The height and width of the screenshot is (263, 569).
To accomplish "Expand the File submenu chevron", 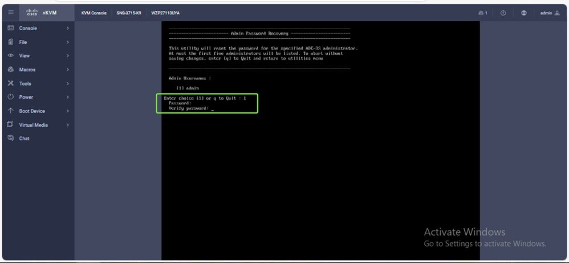I will click(67, 42).
